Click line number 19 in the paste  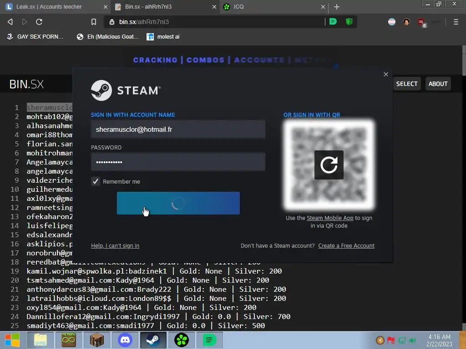15,271
